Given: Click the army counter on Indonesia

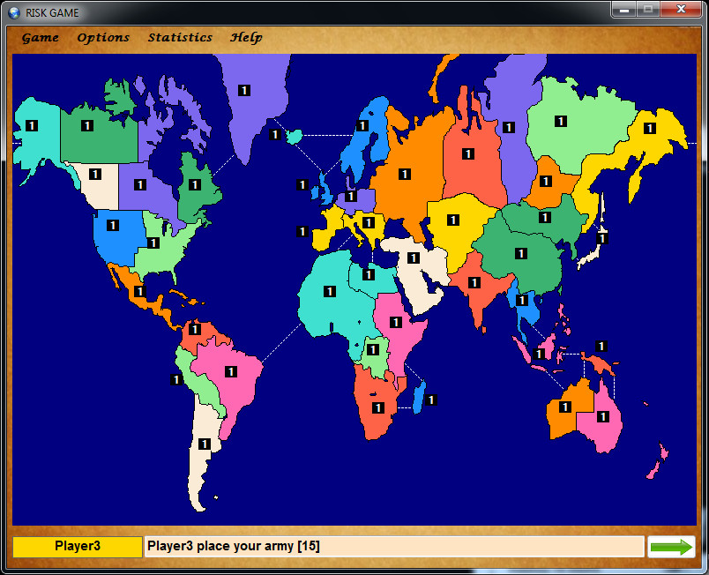Looking at the screenshot, I should pos(539,354).
